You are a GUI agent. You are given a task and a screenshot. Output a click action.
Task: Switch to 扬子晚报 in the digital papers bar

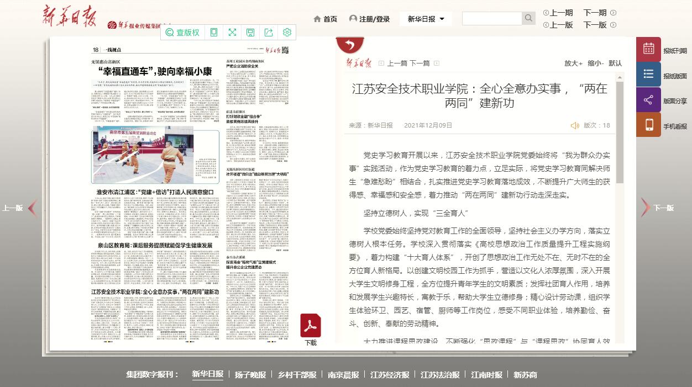(x=250, y=374)
